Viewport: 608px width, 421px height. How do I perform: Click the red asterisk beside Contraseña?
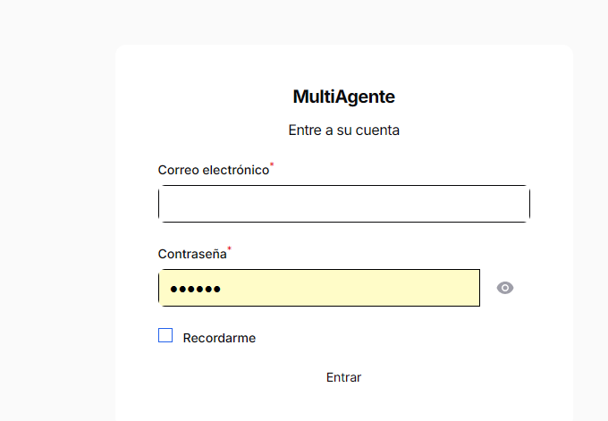229,249
